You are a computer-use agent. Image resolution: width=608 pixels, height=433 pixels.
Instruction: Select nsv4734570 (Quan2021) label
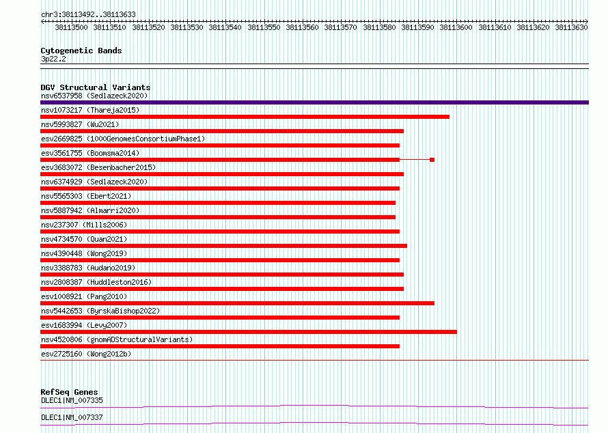tap(84, 239)
